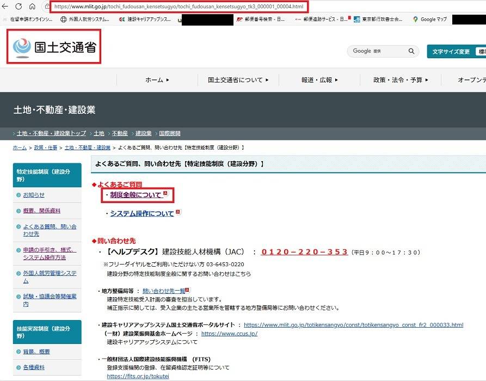
Task: Click the 国土交通省 logo
Action: [x=54, y=47]
